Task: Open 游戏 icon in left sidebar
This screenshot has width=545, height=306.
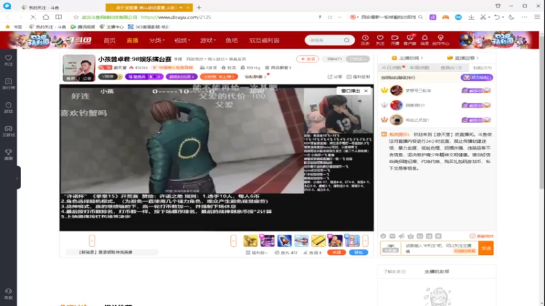Action: click(x=8, y=107)
